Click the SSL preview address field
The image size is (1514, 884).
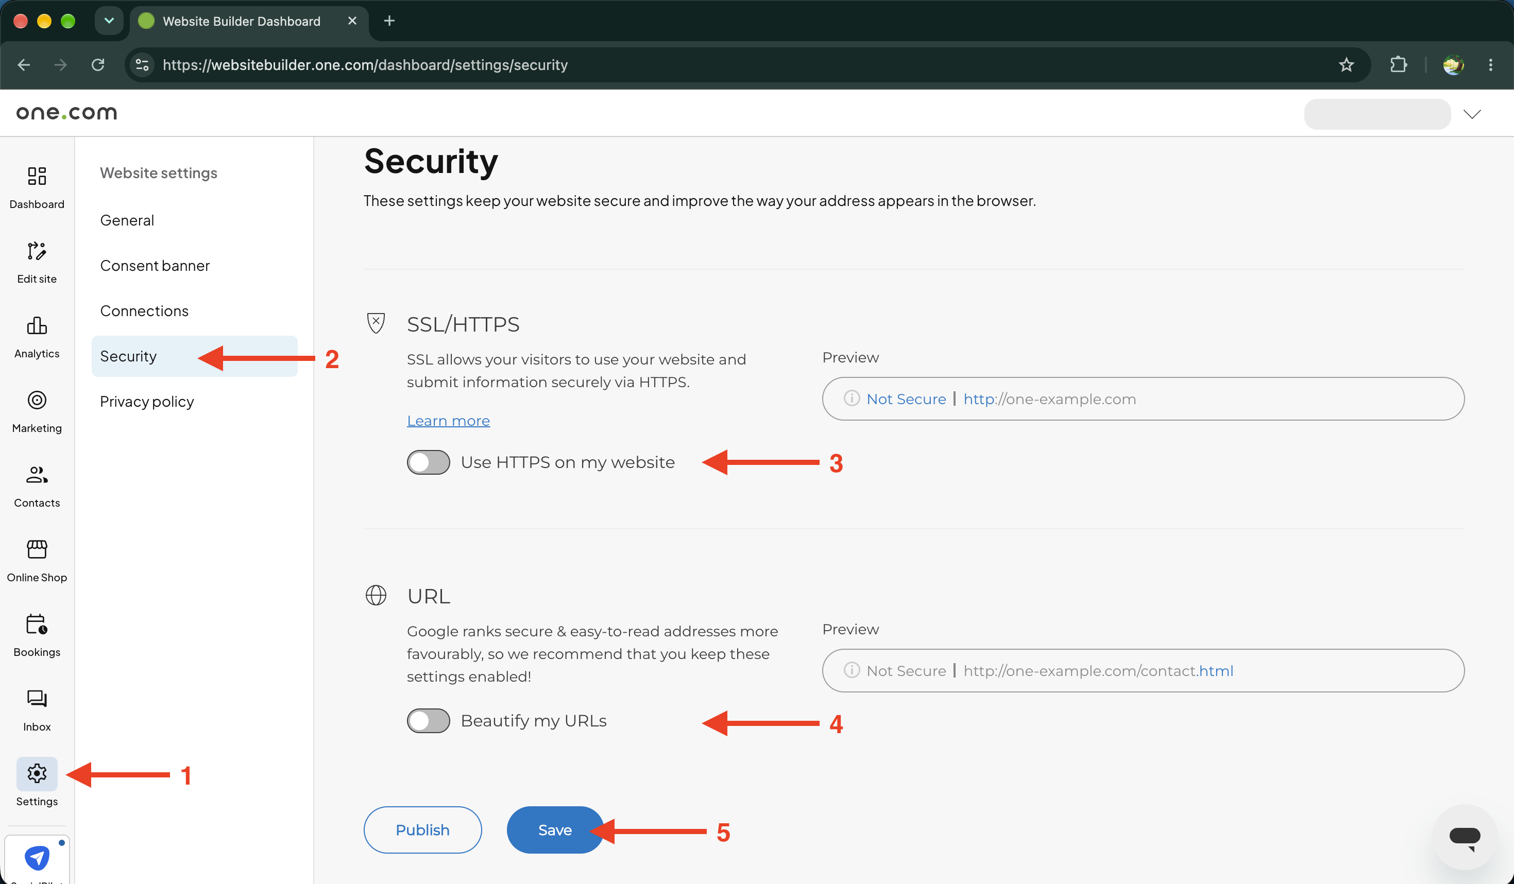coord(1143,399)
